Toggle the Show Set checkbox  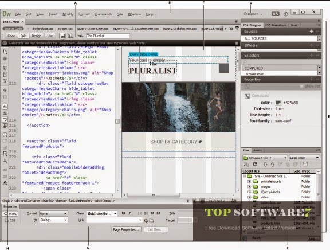click(302, 87)
